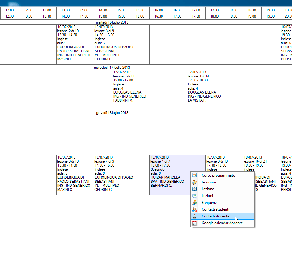This screenshot has height=254, width=292.
Task: Click the Contatti docente person icon
Action: click(194, 216)
